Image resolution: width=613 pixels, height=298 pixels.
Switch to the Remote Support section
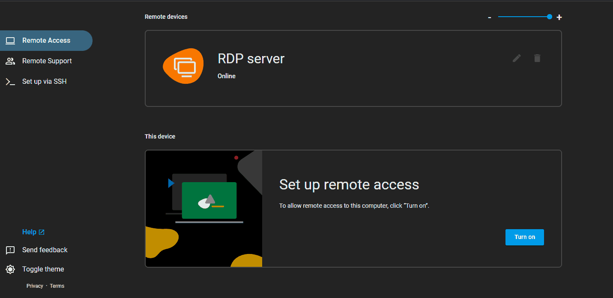[x=47, y=61]
